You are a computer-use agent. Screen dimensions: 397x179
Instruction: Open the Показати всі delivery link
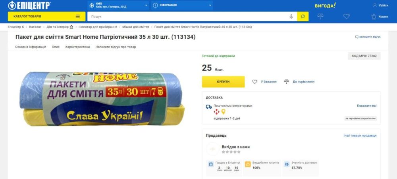[366, 106]
